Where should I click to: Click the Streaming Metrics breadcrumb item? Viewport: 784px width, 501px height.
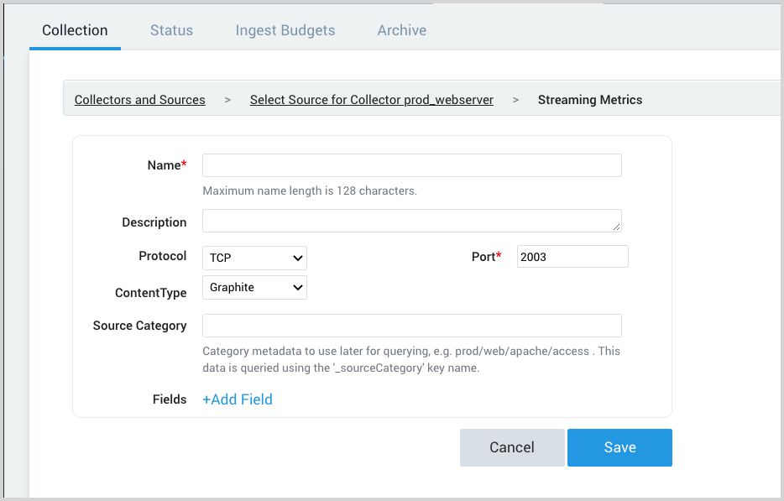pyautogui.click(x=589, y=99)
